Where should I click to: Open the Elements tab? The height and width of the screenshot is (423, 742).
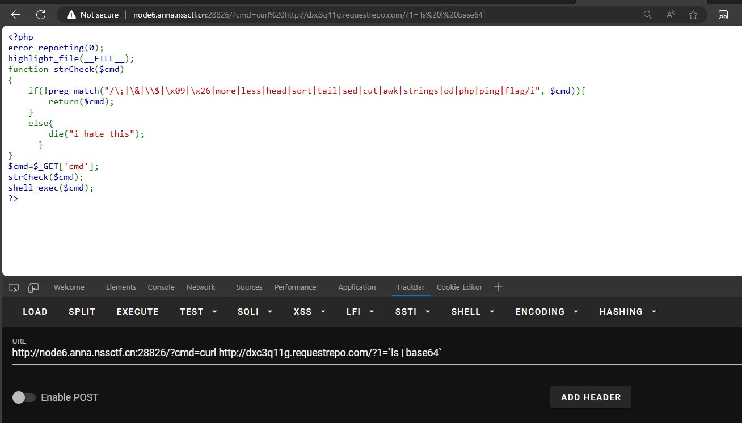click(121, 287)
